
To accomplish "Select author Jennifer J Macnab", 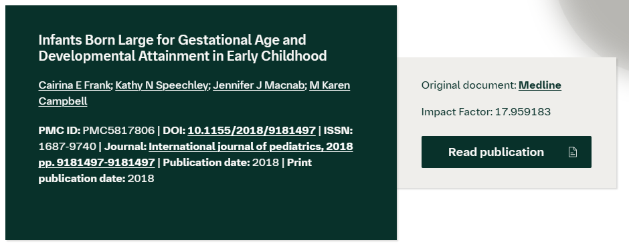I will point(259,85).
